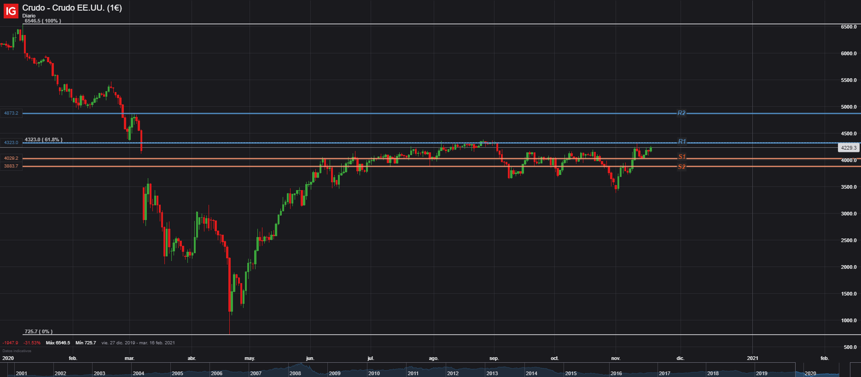This screenshot has width=861, height=377.
Task: Click the 5000.0 price axis label
Action: 849,107
